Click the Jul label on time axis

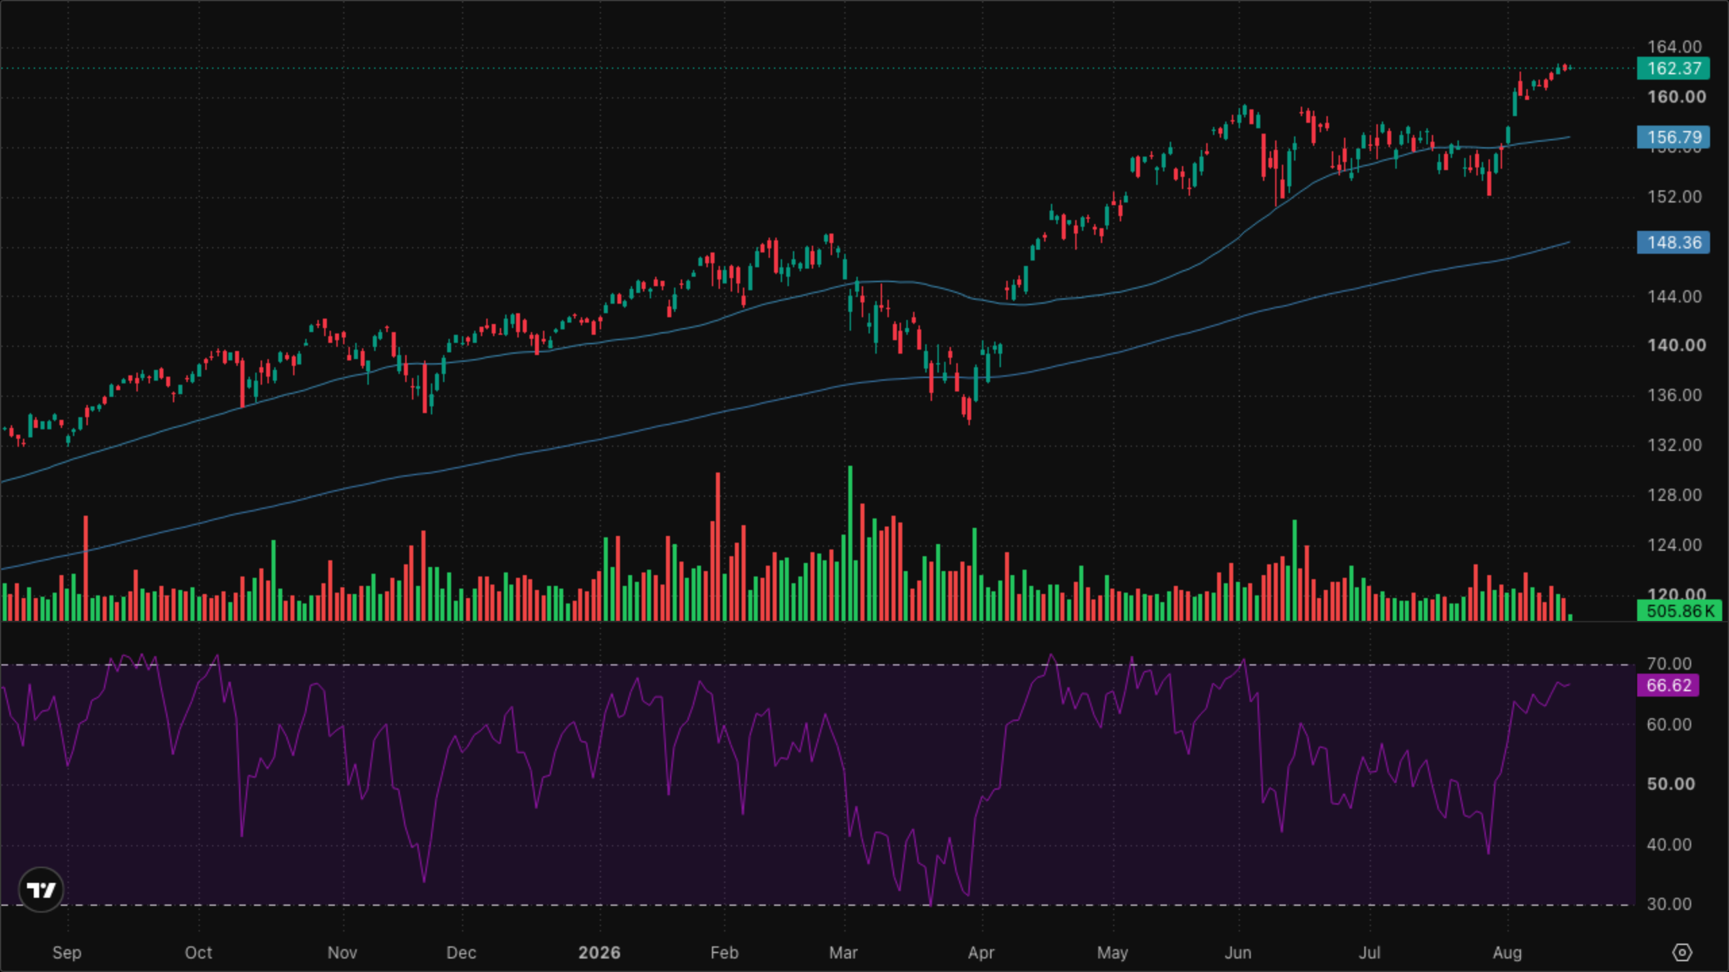coord(1369,952)
